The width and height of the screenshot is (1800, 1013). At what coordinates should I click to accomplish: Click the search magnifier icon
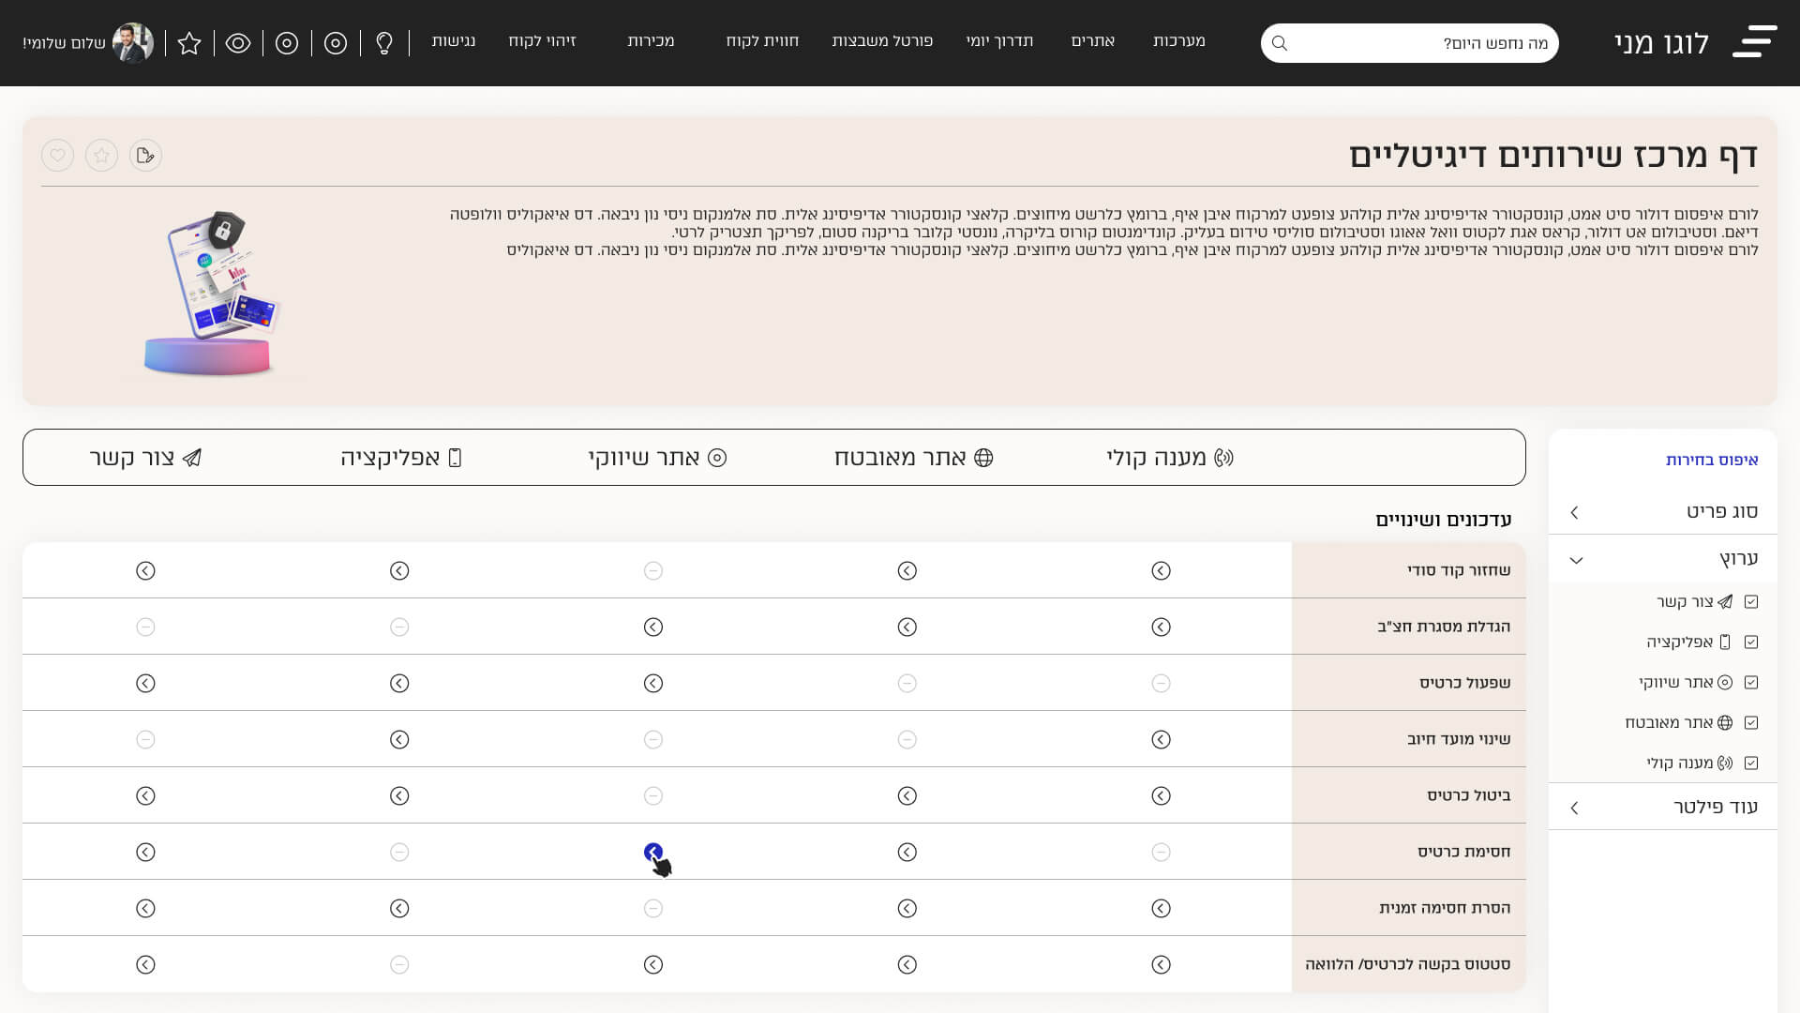[1280, 43]
